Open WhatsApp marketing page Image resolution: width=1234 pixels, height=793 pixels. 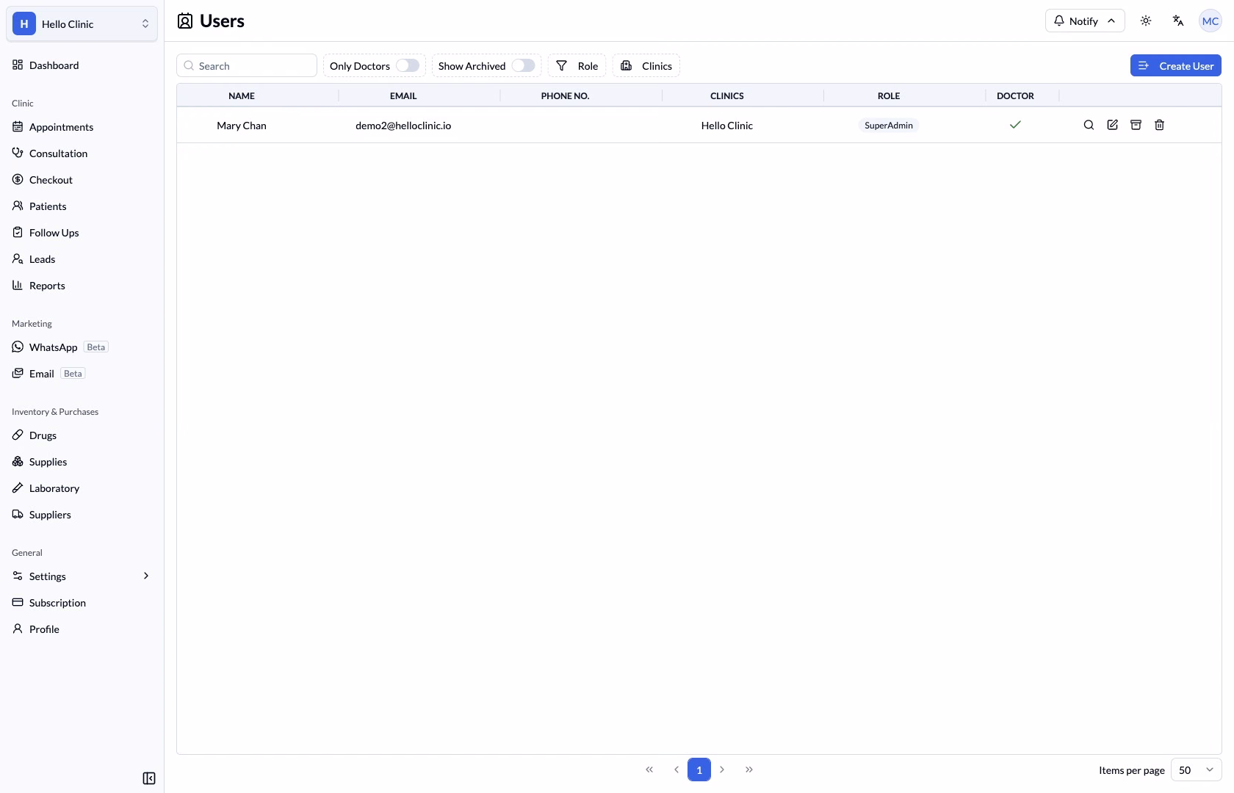pos(82,347)
